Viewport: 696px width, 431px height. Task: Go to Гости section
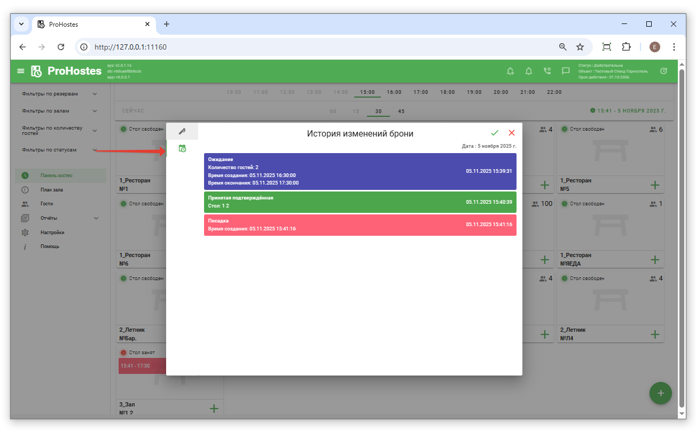[x=46, y=204]
